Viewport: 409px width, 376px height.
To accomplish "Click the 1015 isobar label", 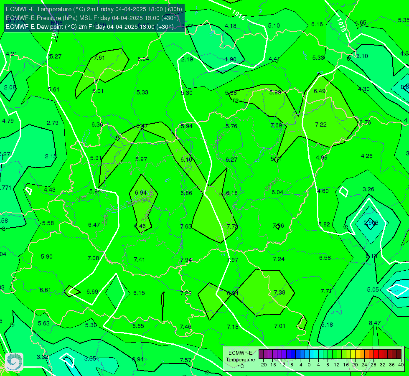I will [341, 25].
